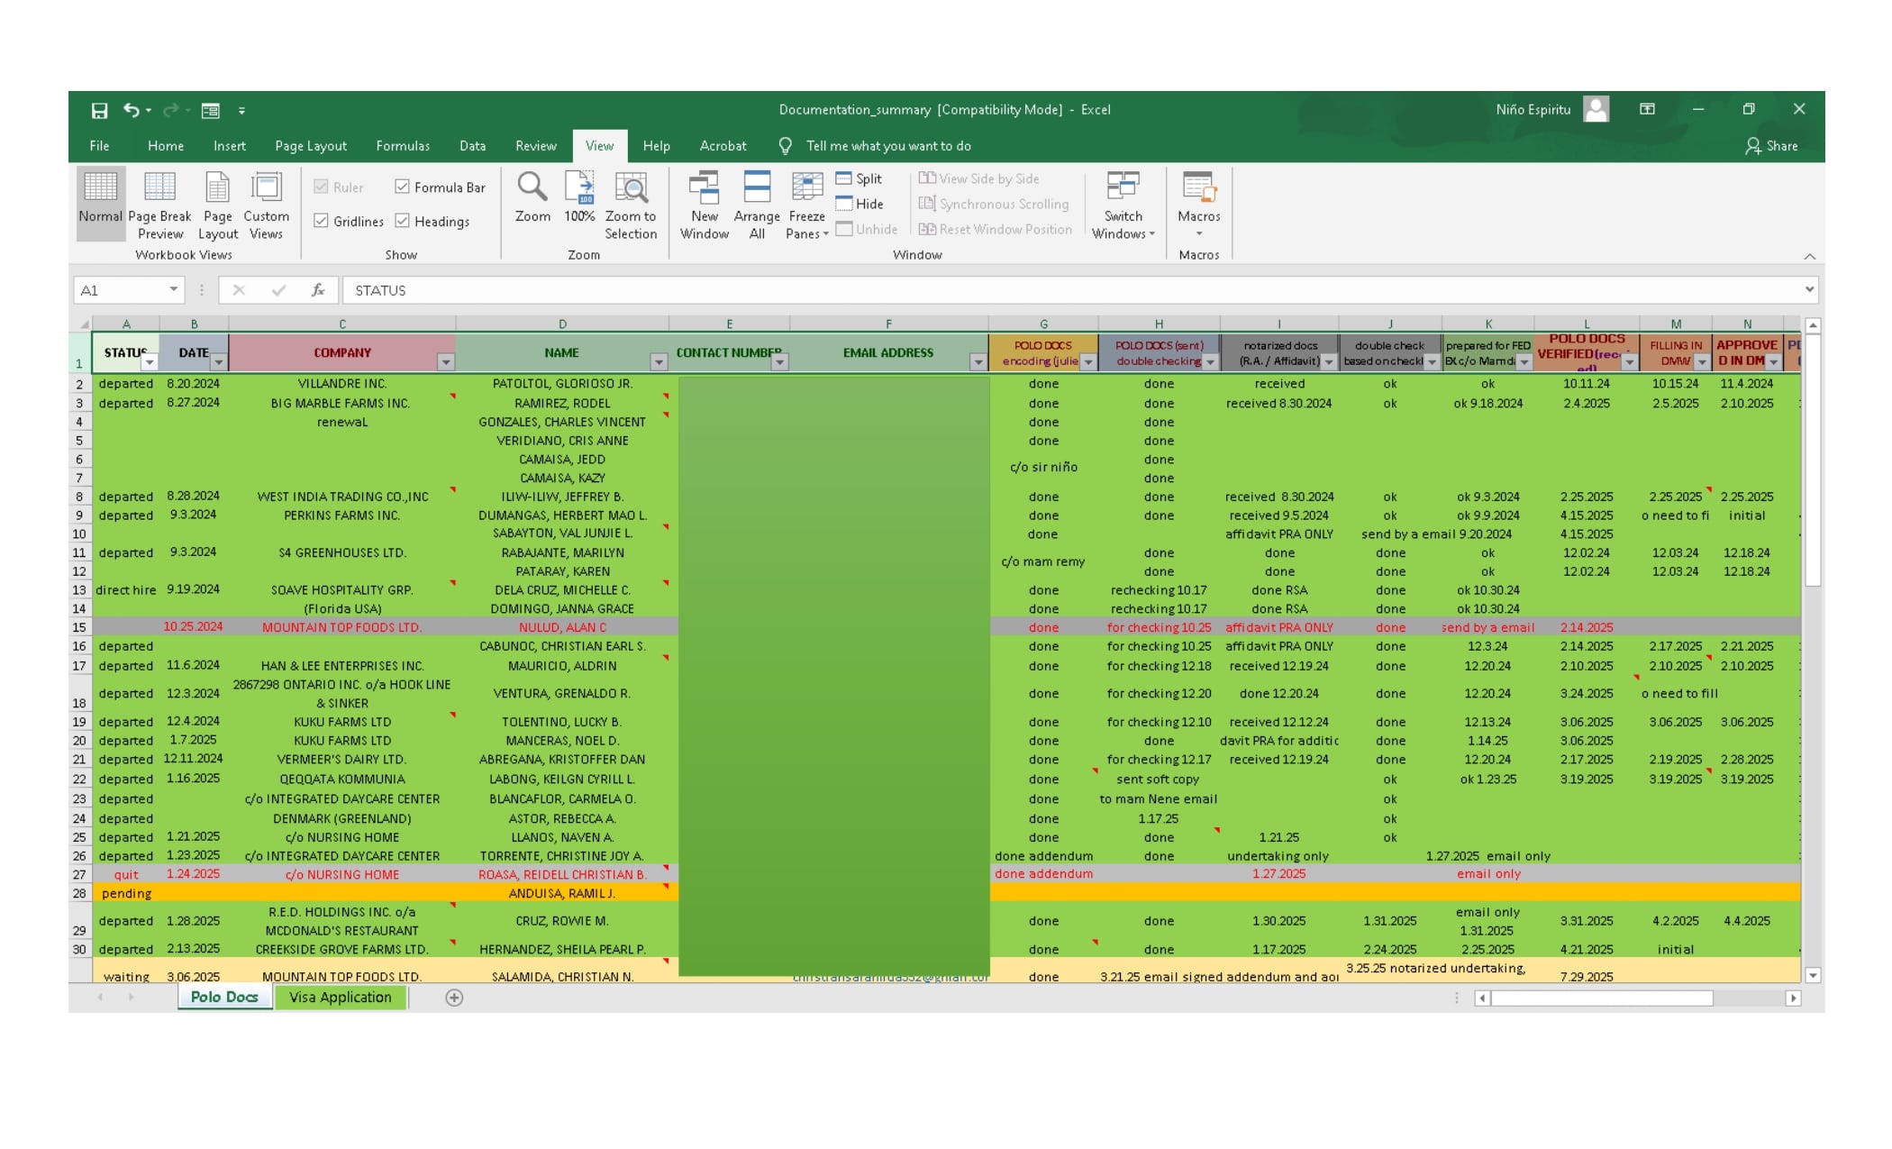Image resolution: width=1892 pixels, height=1149 pixels.
Task: Uncheck the Formula Bar checkbox
Action: point(403,187)
